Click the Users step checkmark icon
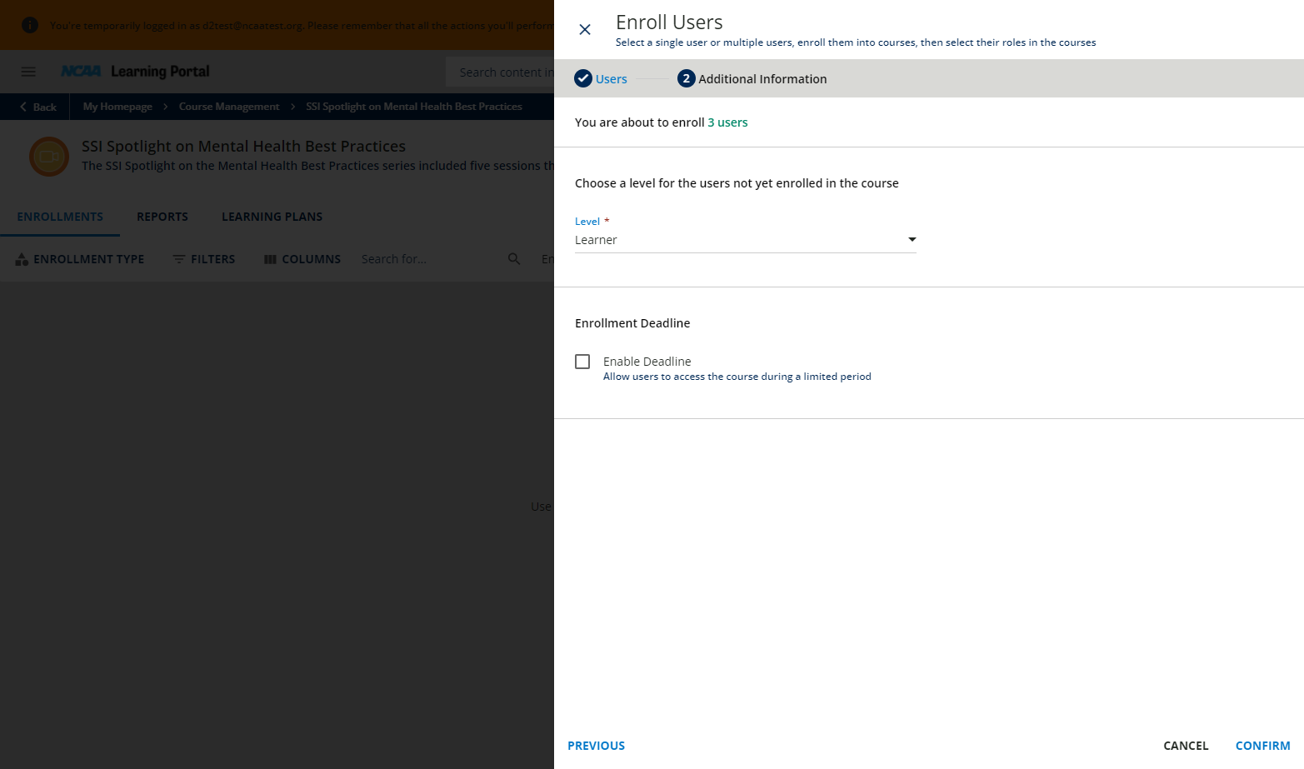Image resolution: width=1304 pixels, height=769 pixels. (x=583, y=79)
